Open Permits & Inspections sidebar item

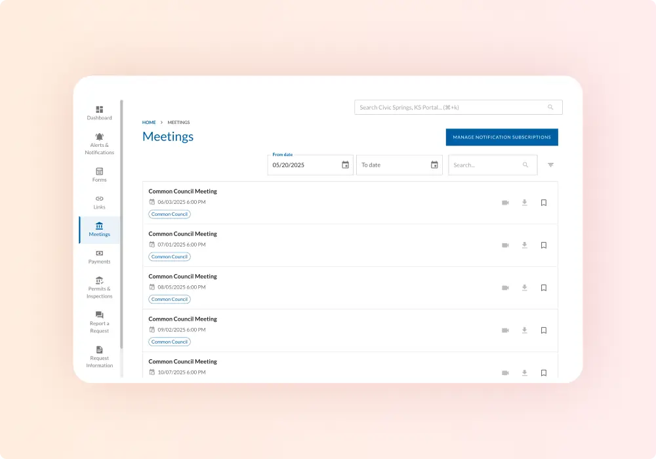tap(99, 287)
